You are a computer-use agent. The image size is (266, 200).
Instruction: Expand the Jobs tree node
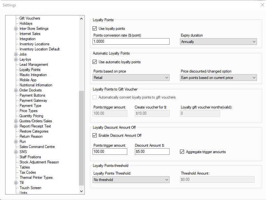pyautogui.click(x=16, y=54)
